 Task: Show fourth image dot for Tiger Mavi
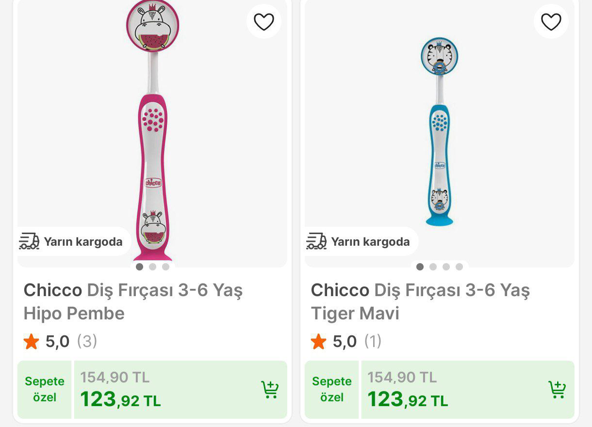tap(459, 267)
